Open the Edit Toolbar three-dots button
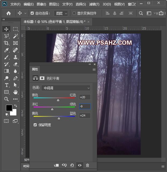 (15, 99)
